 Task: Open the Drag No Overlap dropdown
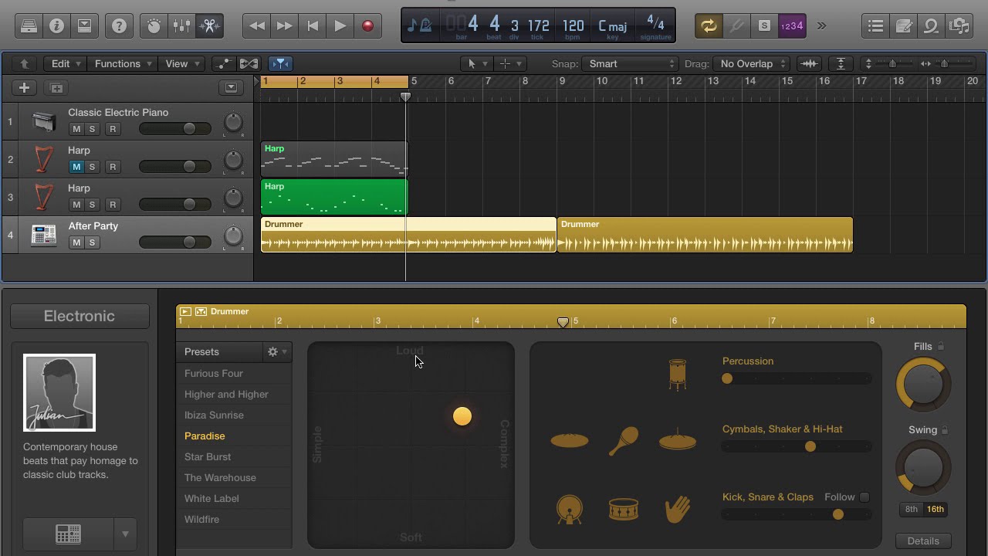coord(751,63)
